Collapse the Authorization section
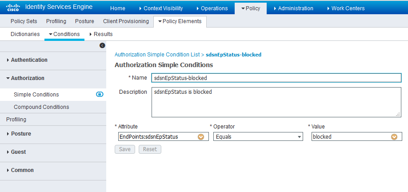408x192 pixels. pos(28,78)
